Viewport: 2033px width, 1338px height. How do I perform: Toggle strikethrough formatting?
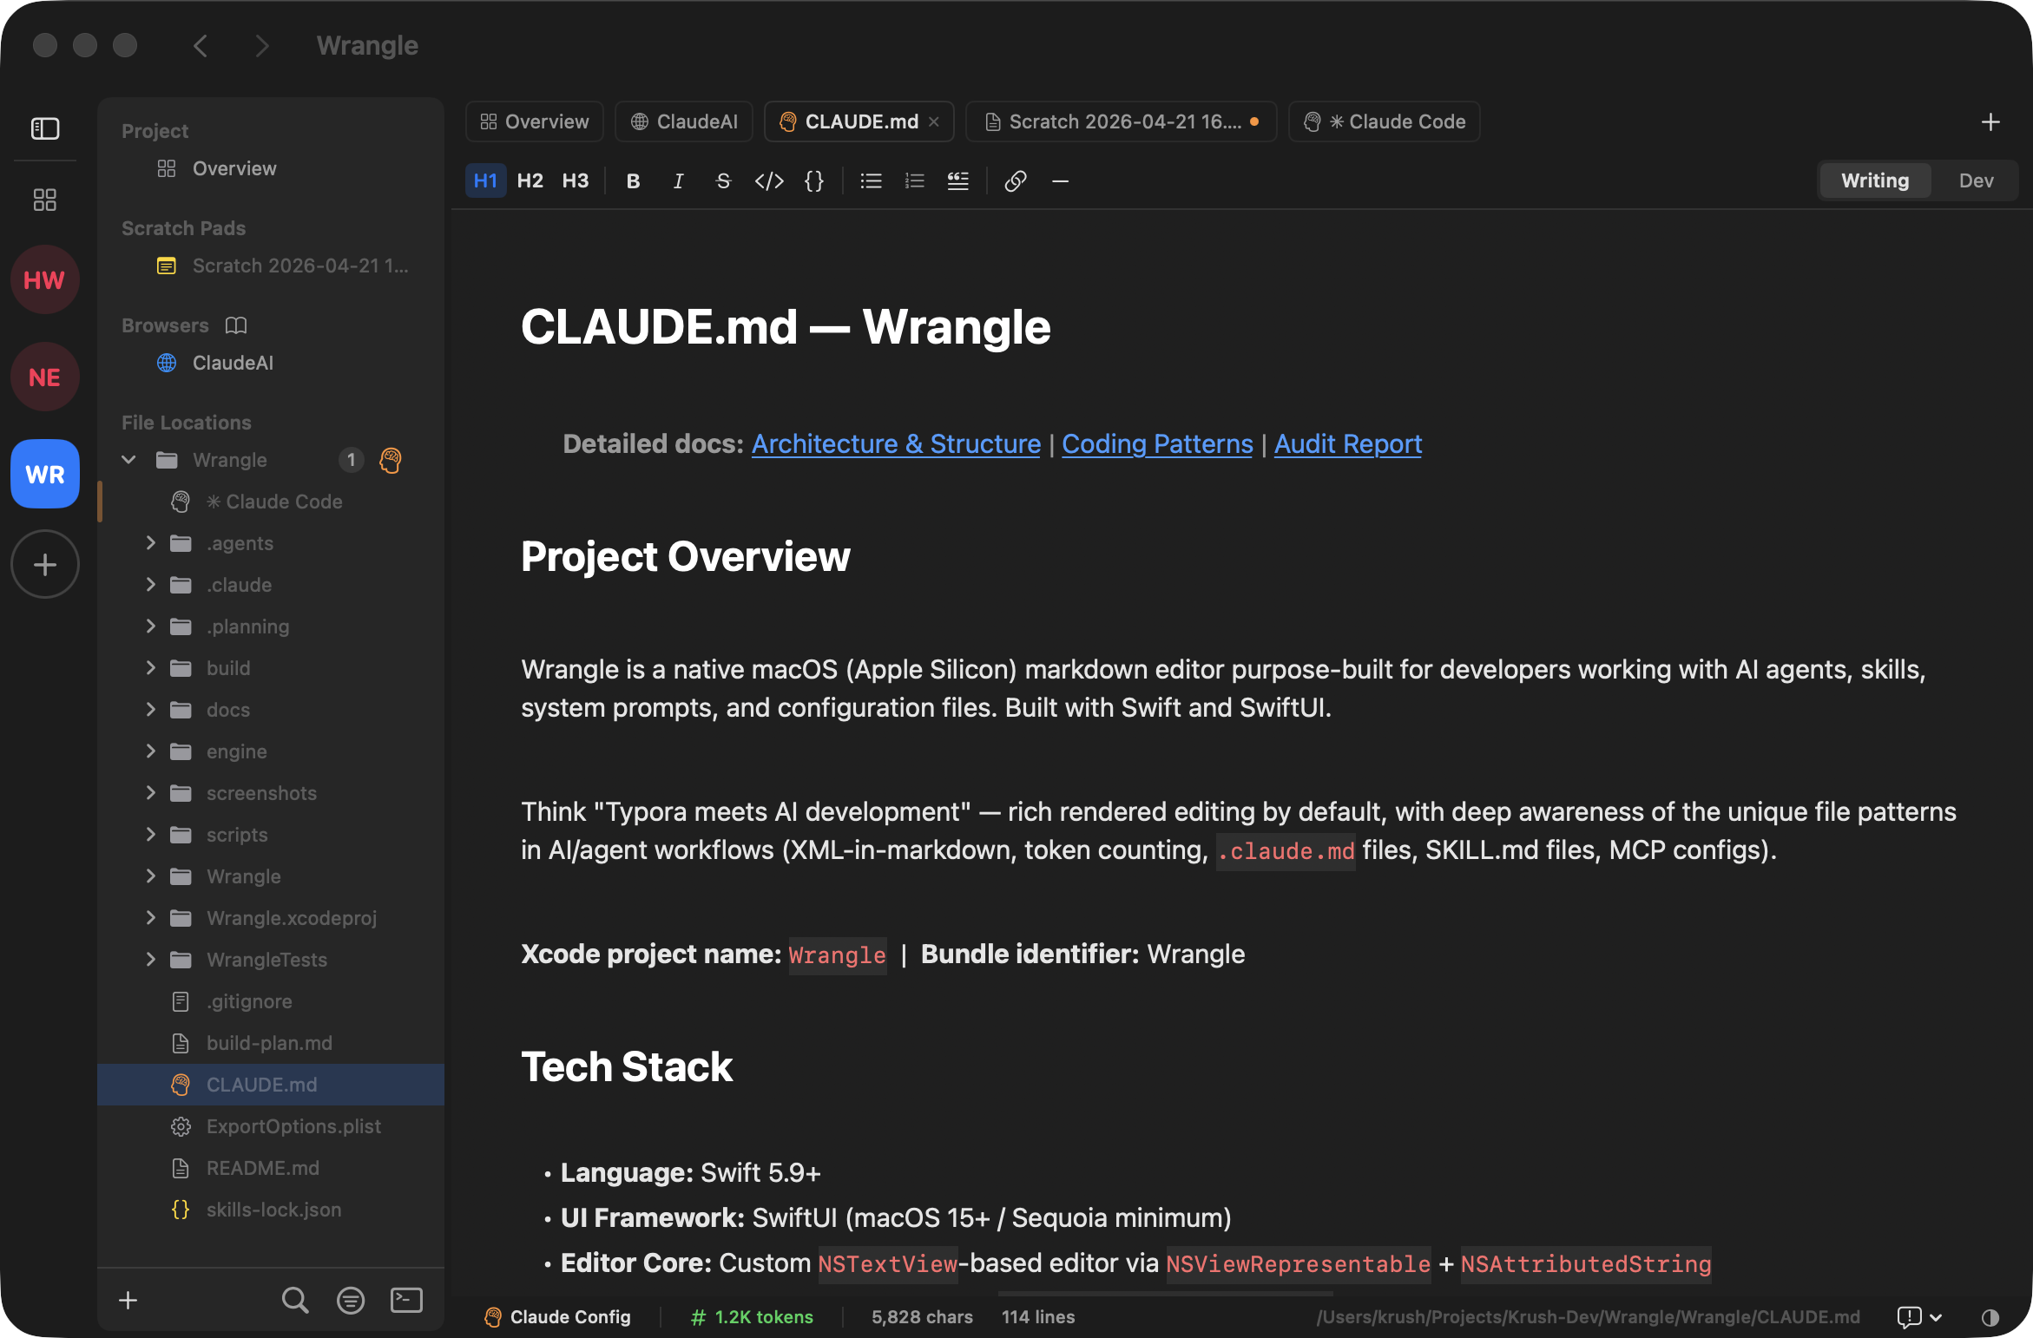(723, 180)
